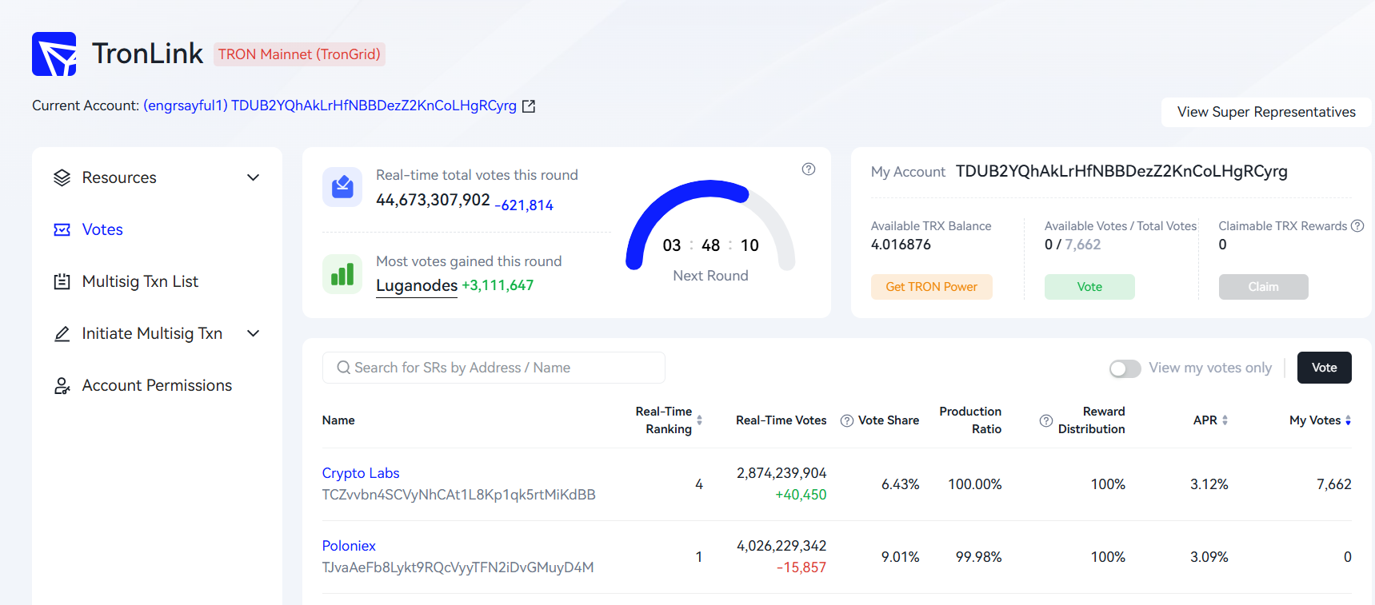Click Crypto Labs vote change +40,450
The image size is (1375, 605).
coord(801,495)
